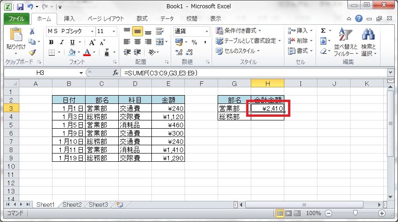
Task: Switch to Page Layout view in status bar
Action: [x=288, y=213]
